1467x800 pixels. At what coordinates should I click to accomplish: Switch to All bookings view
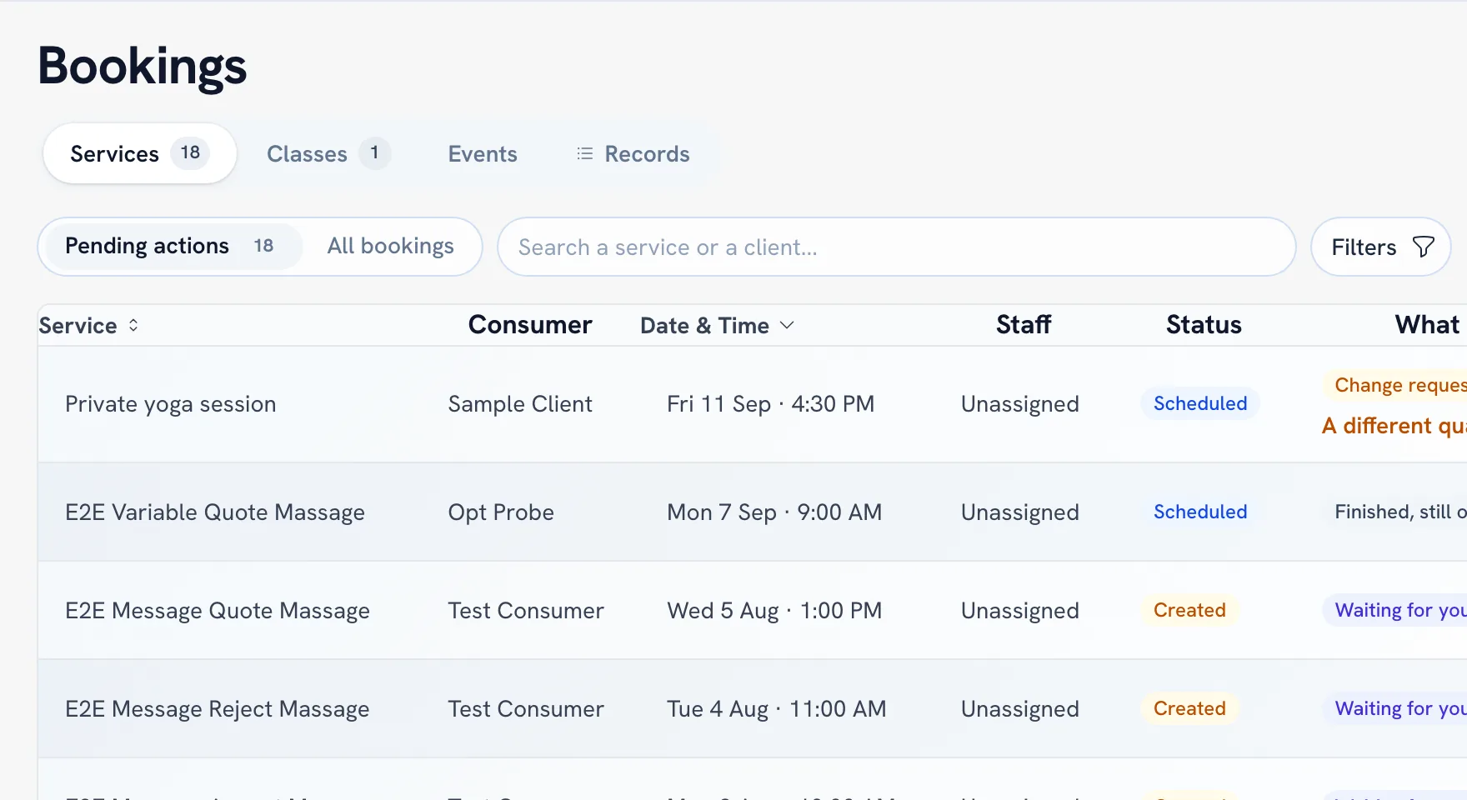390,246
